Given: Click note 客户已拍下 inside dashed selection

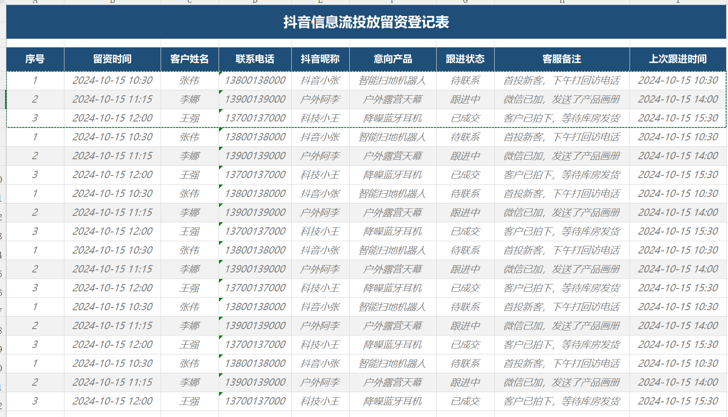Looking at the screenshot, I should 562,118.
